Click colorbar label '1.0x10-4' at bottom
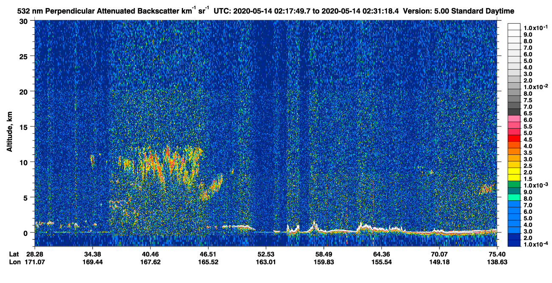 pyautogui.click(x=535, y=245)
